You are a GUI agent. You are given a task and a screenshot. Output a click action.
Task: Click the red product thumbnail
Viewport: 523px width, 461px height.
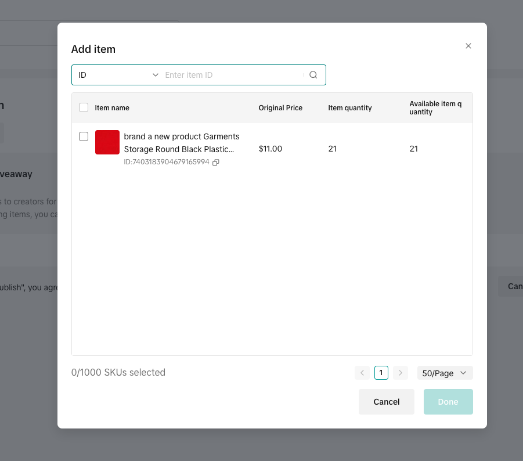(107, 142)
